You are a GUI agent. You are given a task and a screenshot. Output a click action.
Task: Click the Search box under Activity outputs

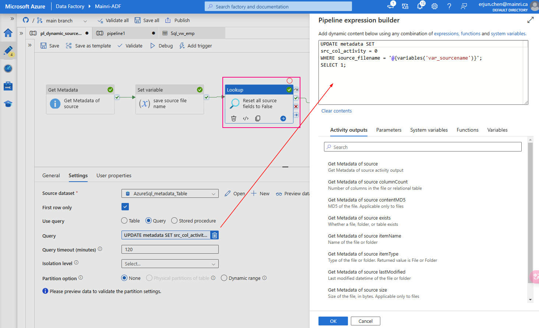(422, 147)
